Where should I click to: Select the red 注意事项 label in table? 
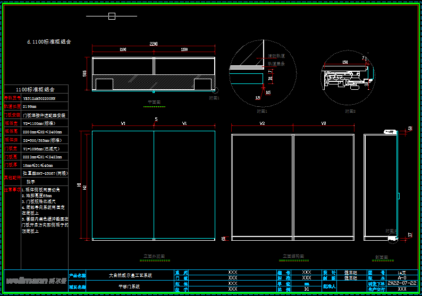(12, 189)
